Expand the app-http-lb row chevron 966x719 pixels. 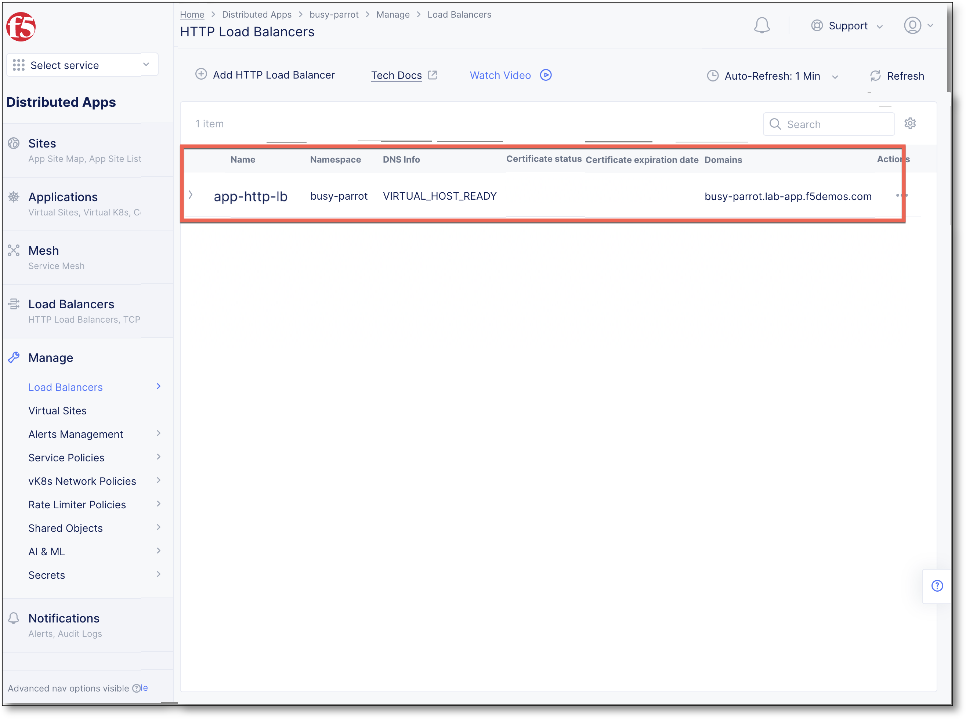click(x=190, y=195)
